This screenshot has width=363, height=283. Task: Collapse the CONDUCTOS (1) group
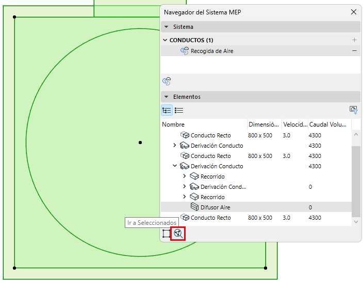[x=165, y=40]
